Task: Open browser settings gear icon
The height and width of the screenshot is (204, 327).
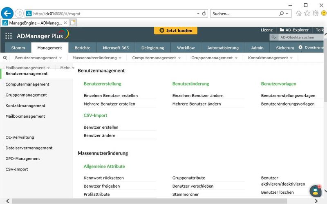Action: pos(316,13)
